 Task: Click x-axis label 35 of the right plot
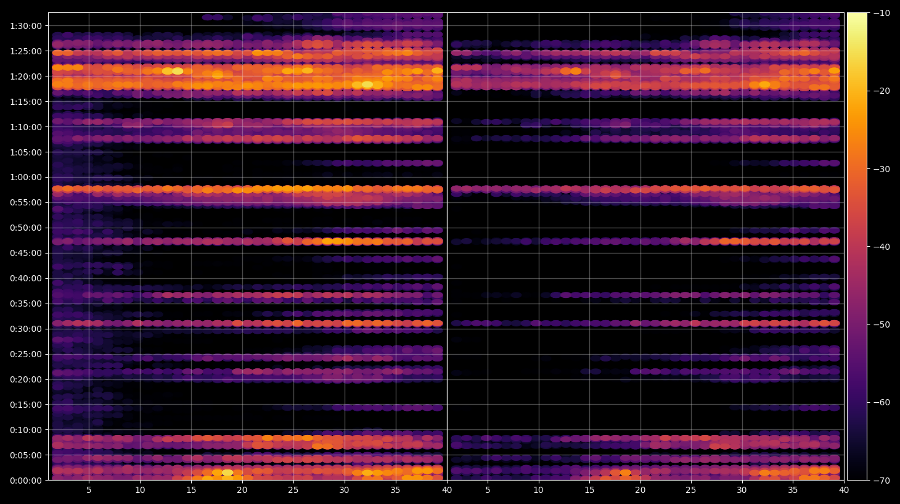tap(793, 490)
